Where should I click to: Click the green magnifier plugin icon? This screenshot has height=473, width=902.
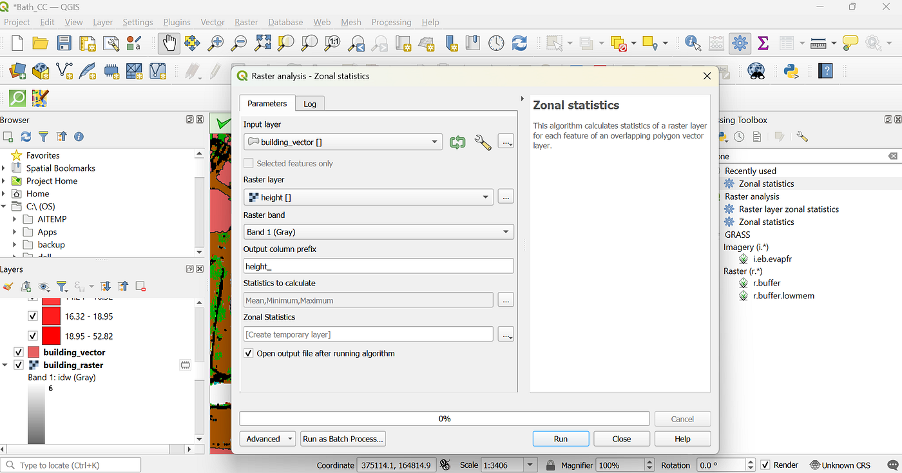17,98
